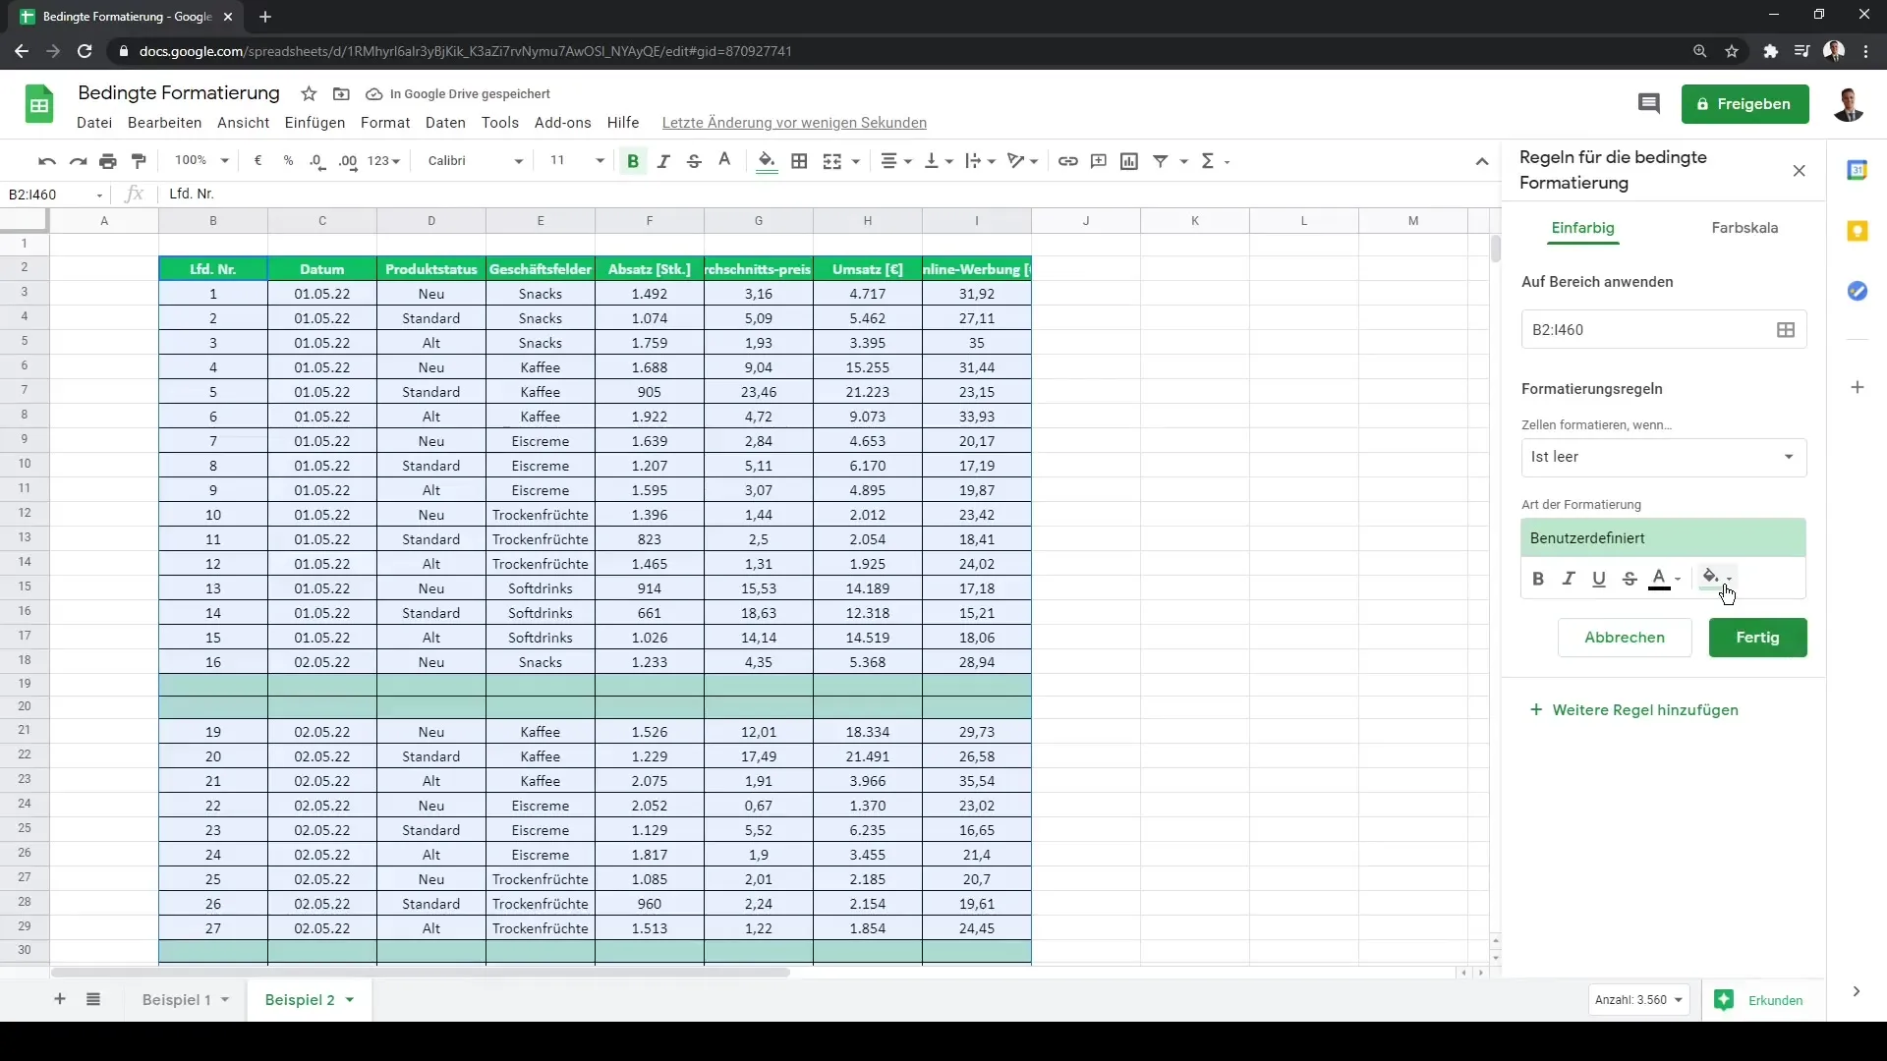Open the Format menu

(384, 123)
